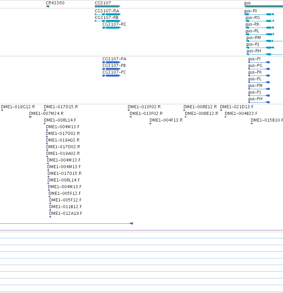Pick the CG3107-PB protein feature
This screenshot has width=283, height=293.
(x=111, y=69)
